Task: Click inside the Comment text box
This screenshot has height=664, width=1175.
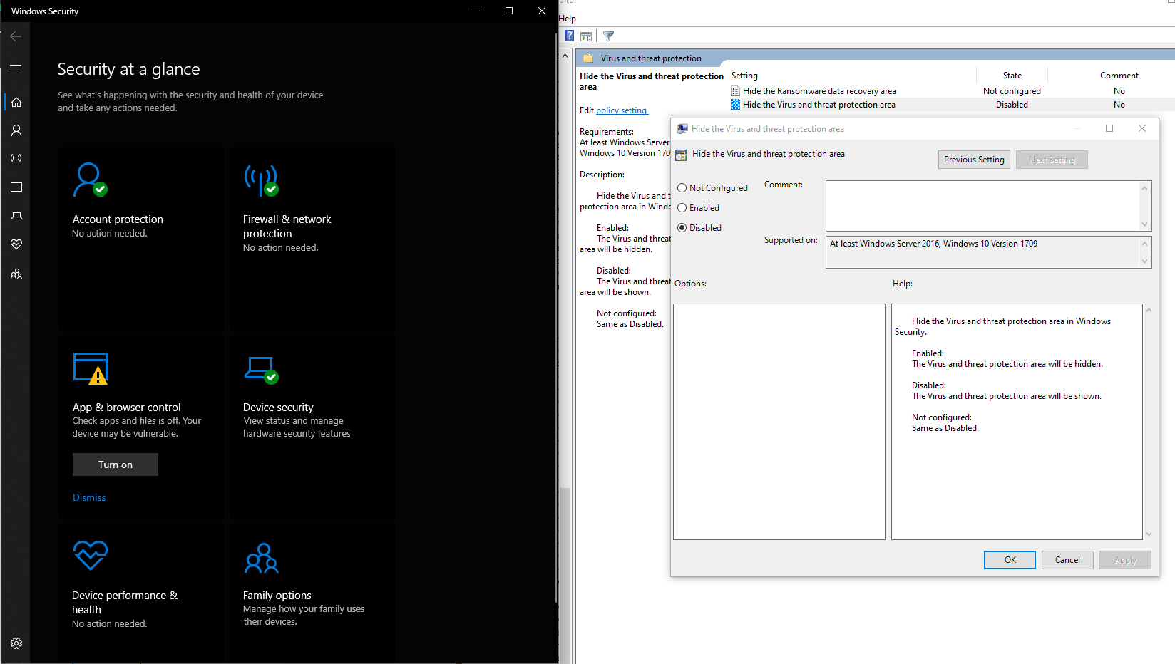Action: click(x=982, y=206)
